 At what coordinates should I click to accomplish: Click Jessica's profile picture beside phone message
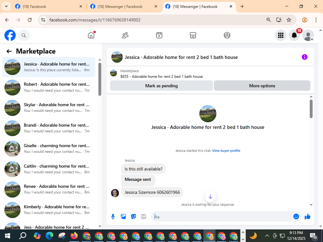coord(115,193)
